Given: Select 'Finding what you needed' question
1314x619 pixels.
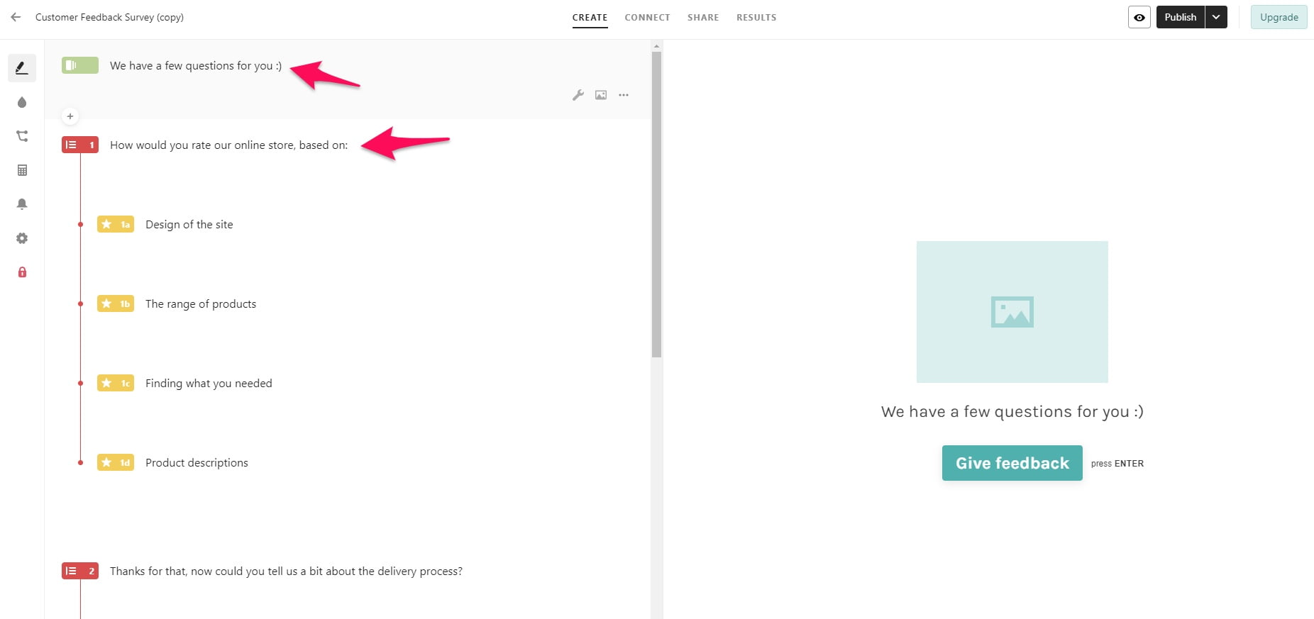Looking at the screenshot, I should (209, 383).
